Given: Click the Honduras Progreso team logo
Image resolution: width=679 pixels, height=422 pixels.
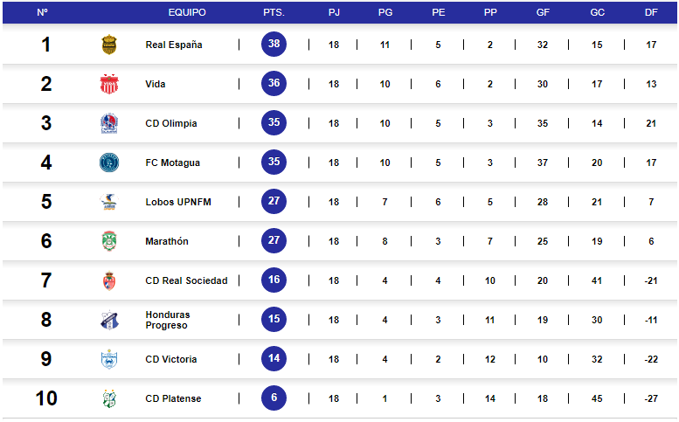Looking at the screenshot, I should (x=108, y=320).
